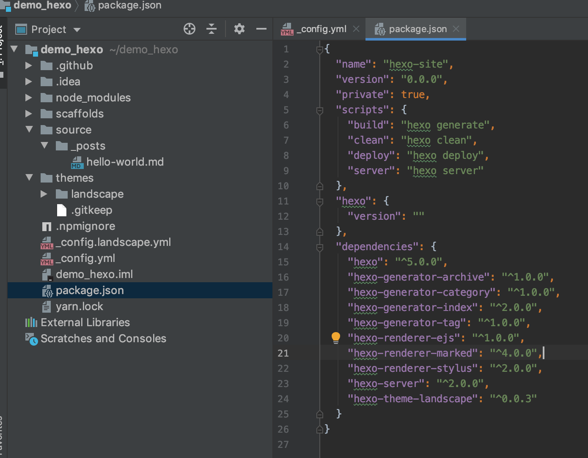Click the hello-world.md markdown file icon

[77, 162]
